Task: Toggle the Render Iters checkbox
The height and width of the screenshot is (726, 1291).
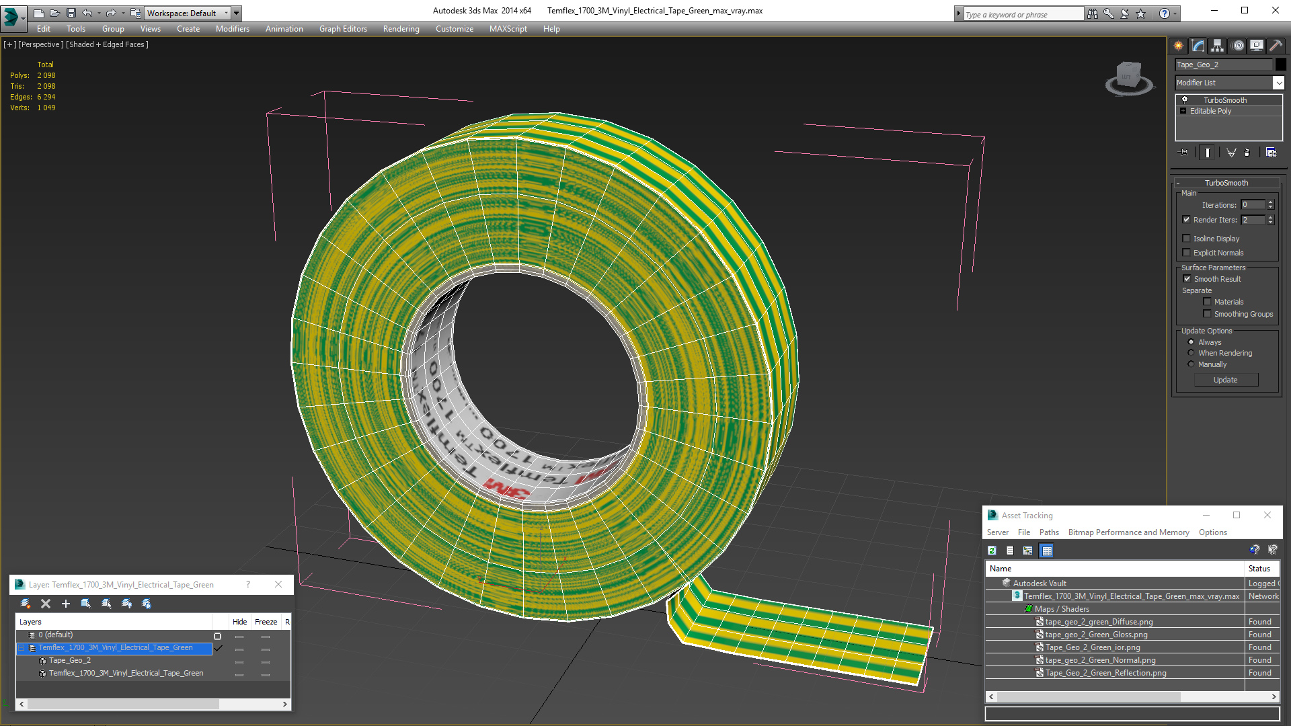Action: (x=1187, y=220)
